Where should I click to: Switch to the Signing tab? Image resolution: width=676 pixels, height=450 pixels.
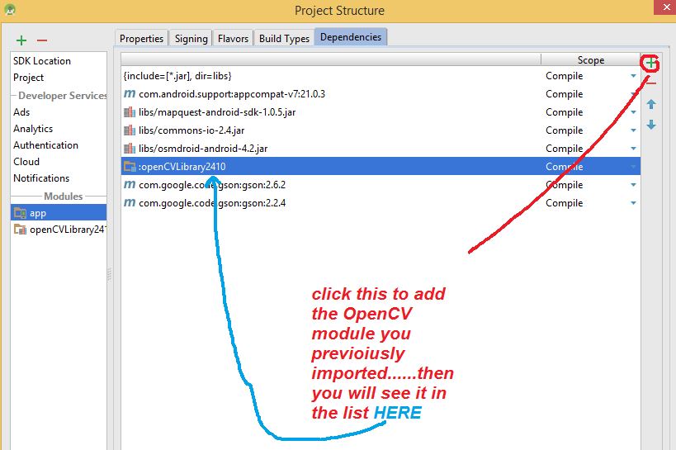(x=191, y=38)
